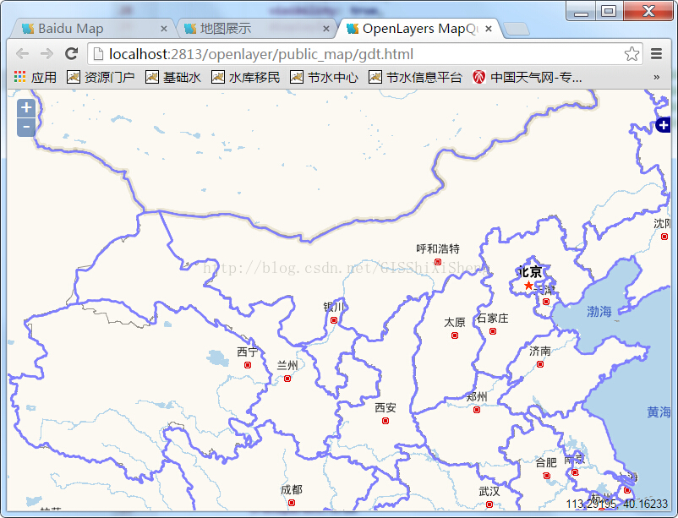Go forward with the browser forward arrow
The width and height of the screenshot is (678, 518).
(46, 54)
